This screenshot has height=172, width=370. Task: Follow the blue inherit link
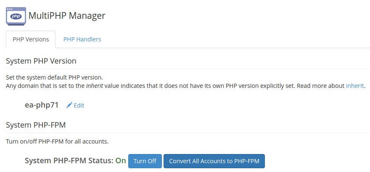point(355,86)
